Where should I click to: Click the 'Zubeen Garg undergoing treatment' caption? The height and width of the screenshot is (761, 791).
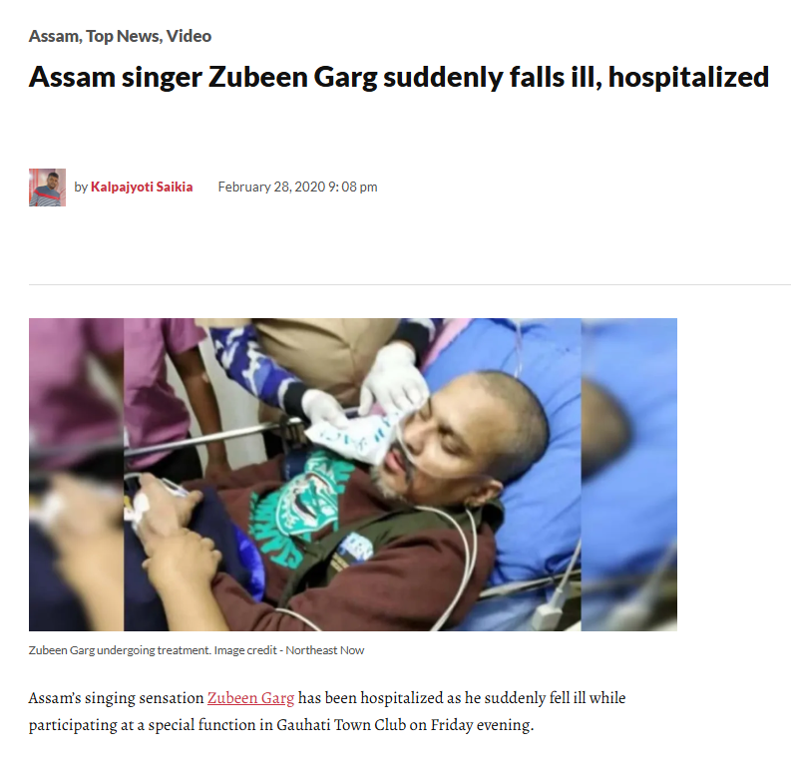pos(120,650)
